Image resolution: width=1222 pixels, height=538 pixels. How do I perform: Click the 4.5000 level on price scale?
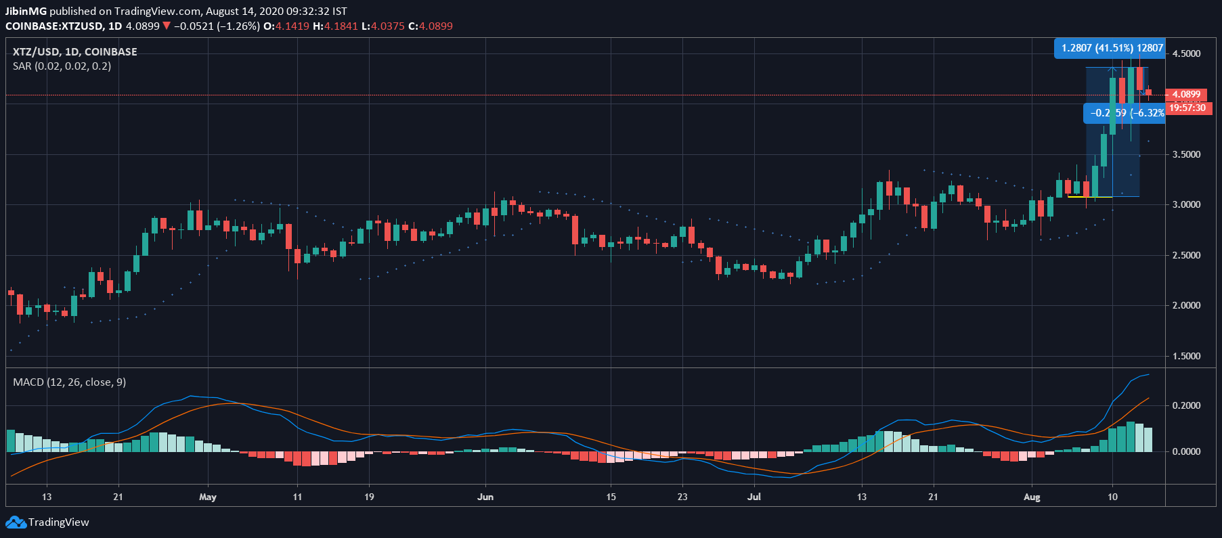[1186, 53]
